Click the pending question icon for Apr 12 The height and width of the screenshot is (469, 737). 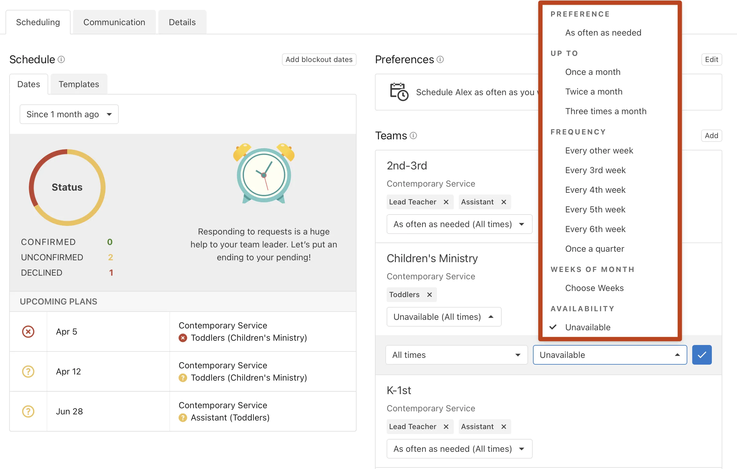click(x=28, y=371)
